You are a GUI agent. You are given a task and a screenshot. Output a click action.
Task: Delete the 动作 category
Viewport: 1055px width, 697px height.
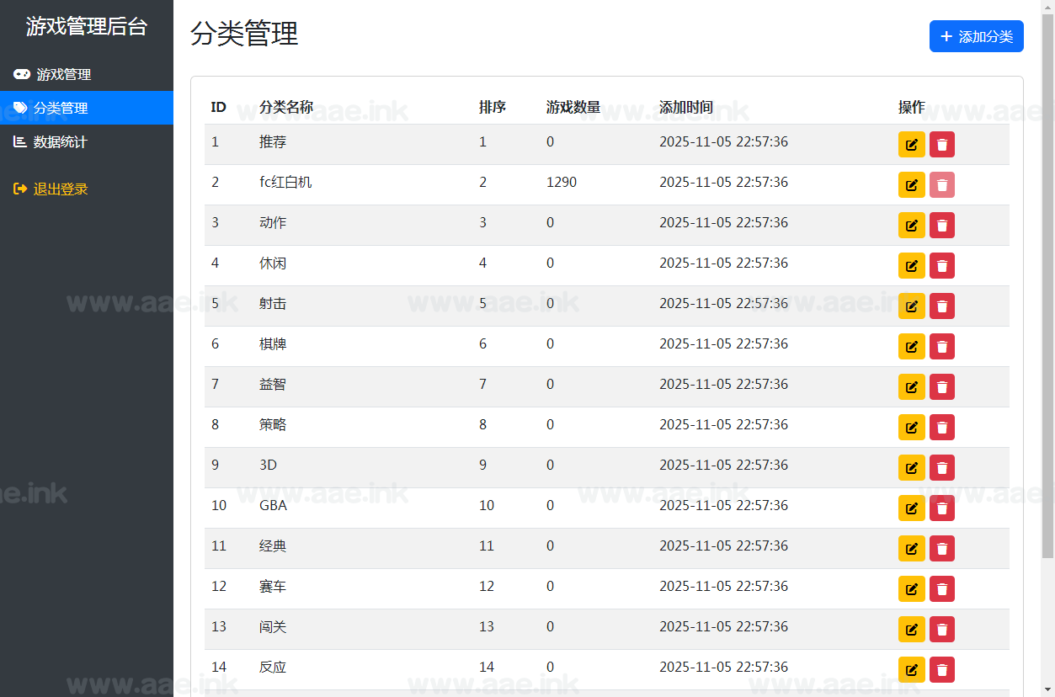click(941, 225)
